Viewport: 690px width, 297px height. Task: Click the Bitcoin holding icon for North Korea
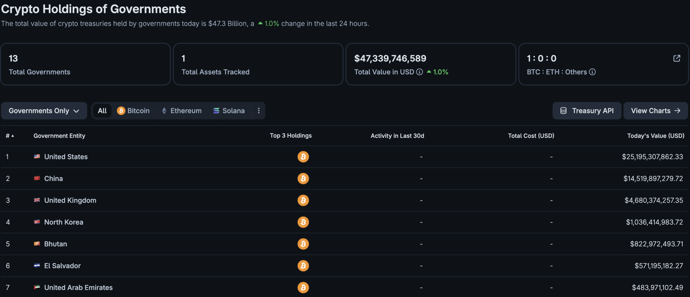303,222
